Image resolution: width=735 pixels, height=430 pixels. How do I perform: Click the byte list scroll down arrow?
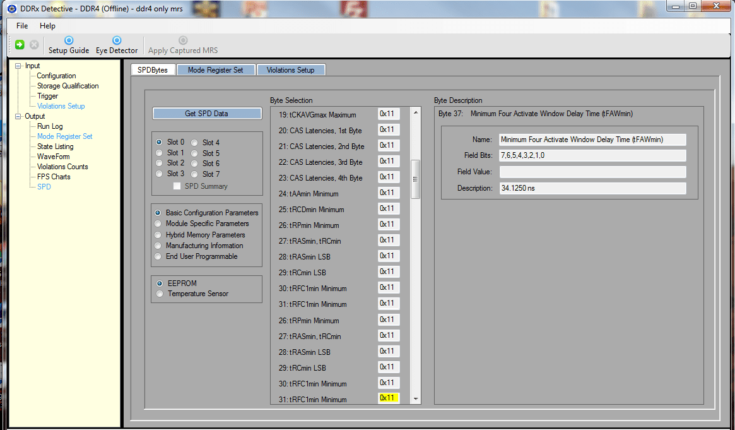click(415, 399)
